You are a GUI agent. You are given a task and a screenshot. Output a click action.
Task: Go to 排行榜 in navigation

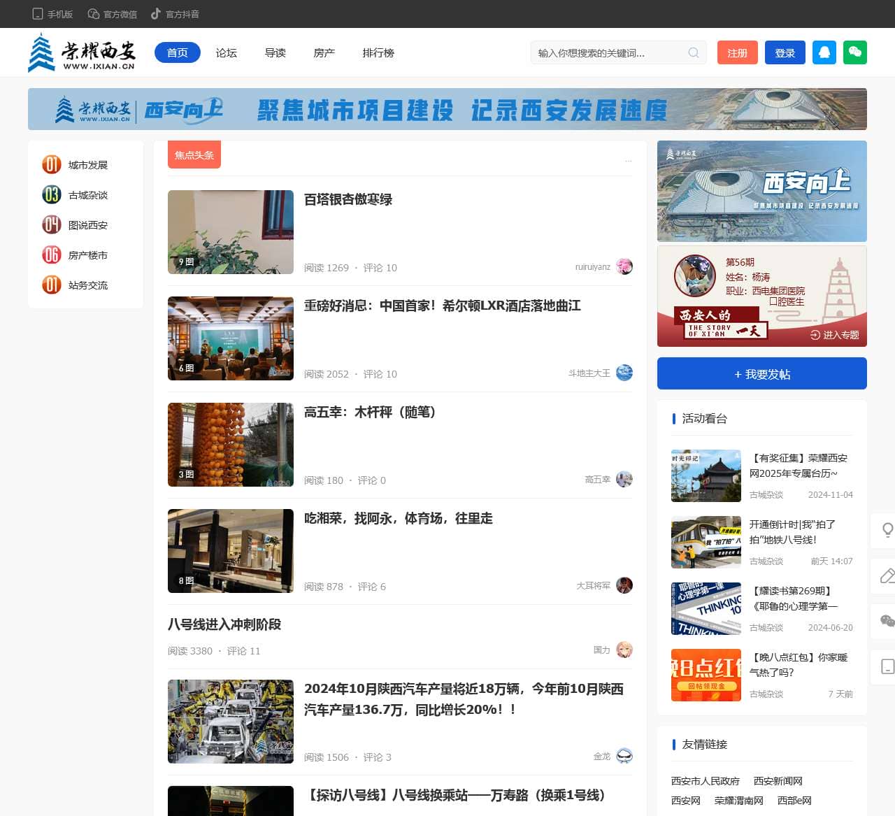[x=378, y=52]
